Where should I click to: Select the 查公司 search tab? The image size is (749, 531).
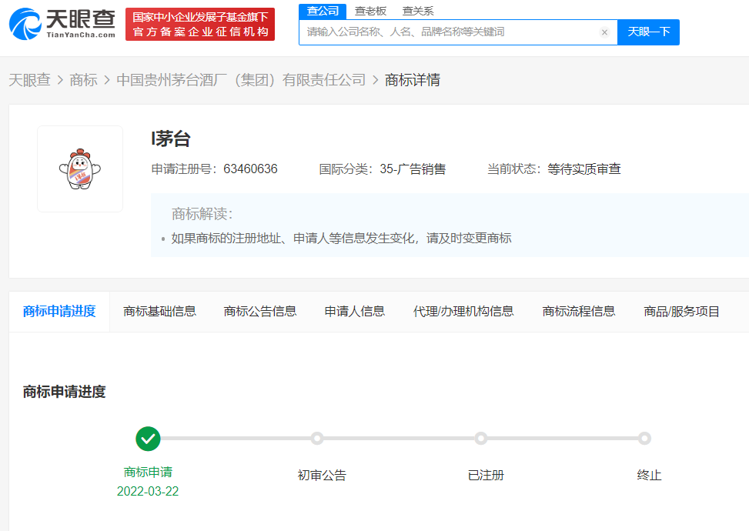pos(323,11)
